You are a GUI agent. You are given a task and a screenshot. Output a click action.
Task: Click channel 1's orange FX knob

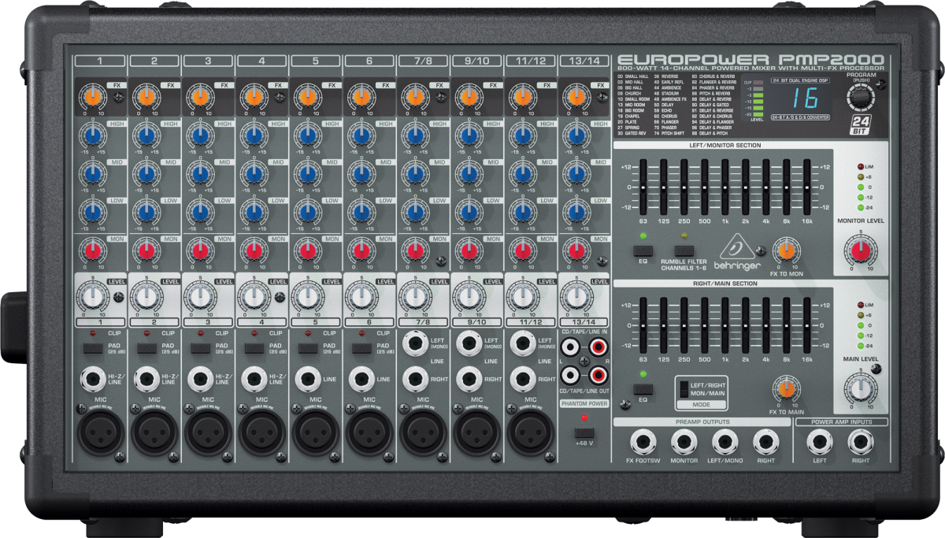93,97
